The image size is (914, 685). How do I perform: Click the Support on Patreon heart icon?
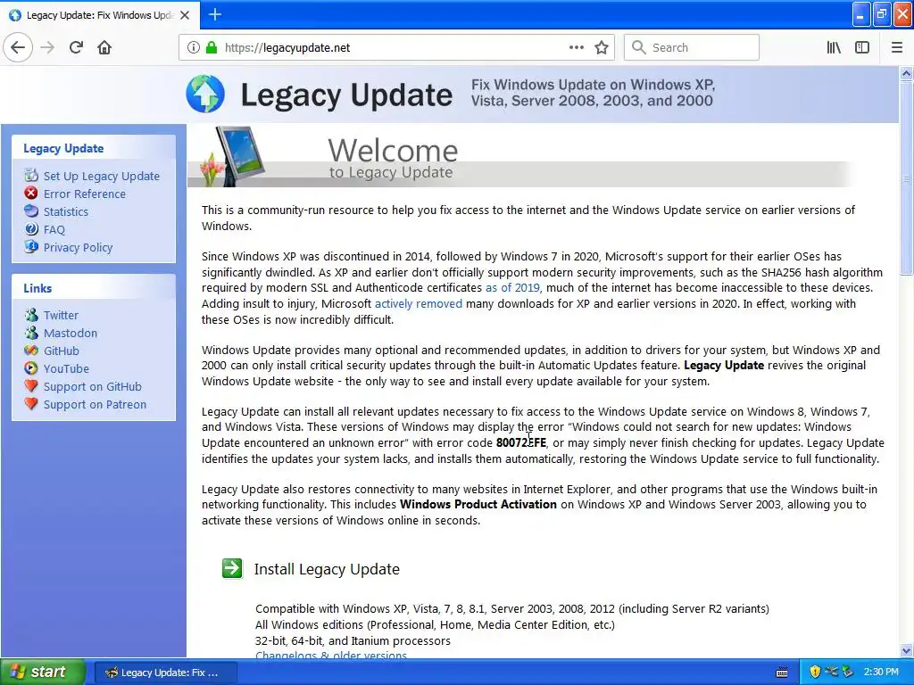point(31,404)
